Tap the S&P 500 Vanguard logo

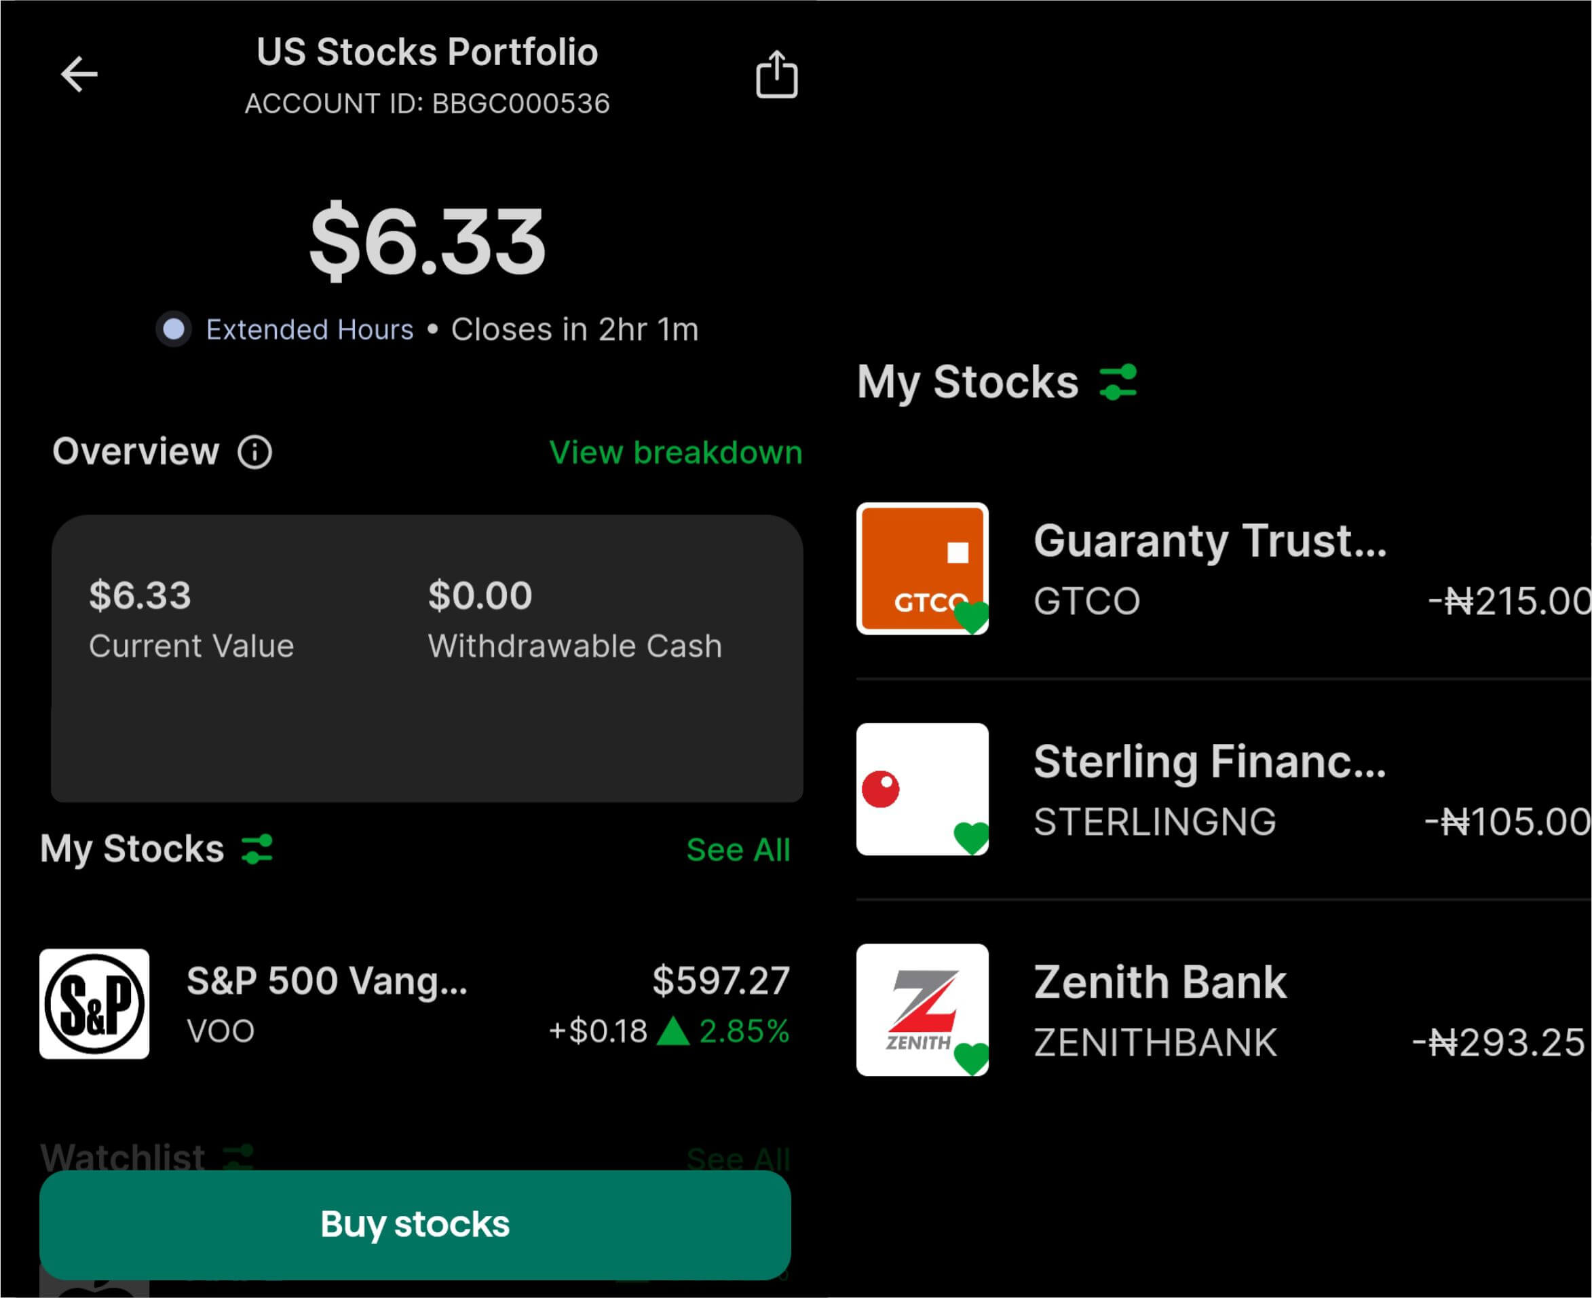[94, 1004]
